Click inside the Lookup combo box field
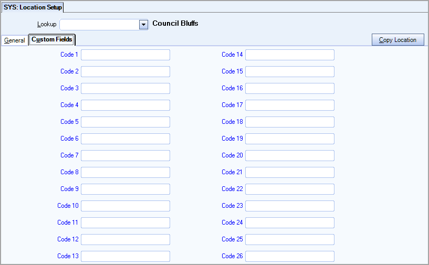 pyautogui.click(x=99, y=25)
